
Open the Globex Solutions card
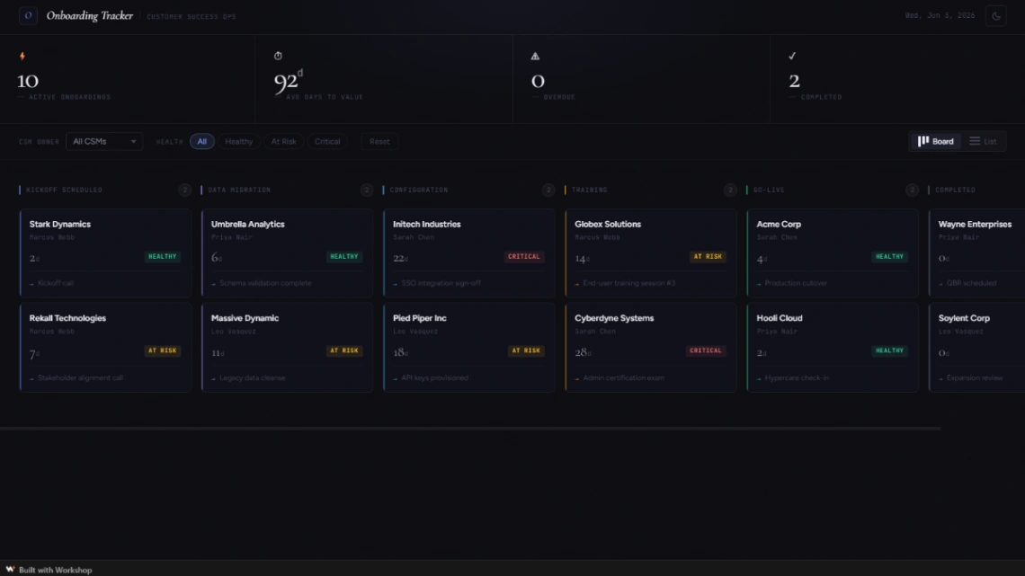coord(650,253)
